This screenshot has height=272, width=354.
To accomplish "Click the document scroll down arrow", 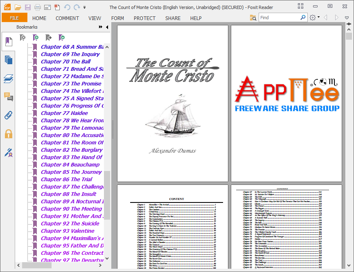I will click(x=349, y=265).
